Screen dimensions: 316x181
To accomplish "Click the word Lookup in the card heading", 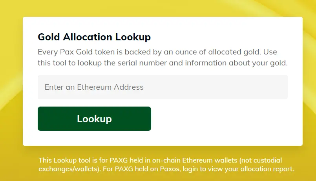I will pos(133,37).
